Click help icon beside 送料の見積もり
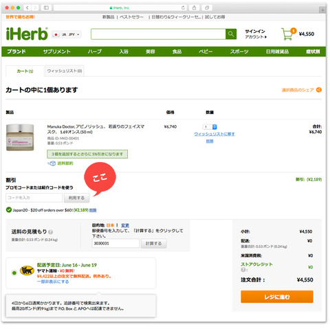The image size is (330, 333). [51, 232]
